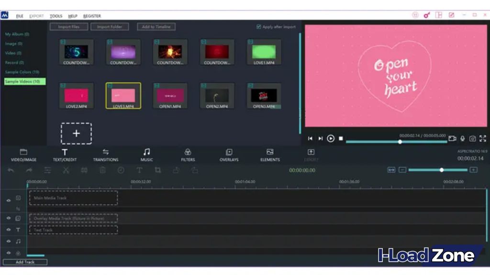
Task: Click the Undo icon
Action: (11, 170)
